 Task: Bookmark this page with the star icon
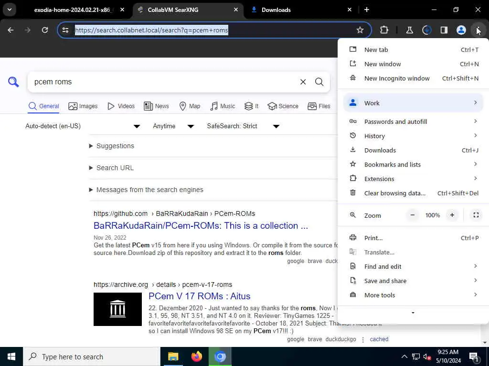(360, 30)
